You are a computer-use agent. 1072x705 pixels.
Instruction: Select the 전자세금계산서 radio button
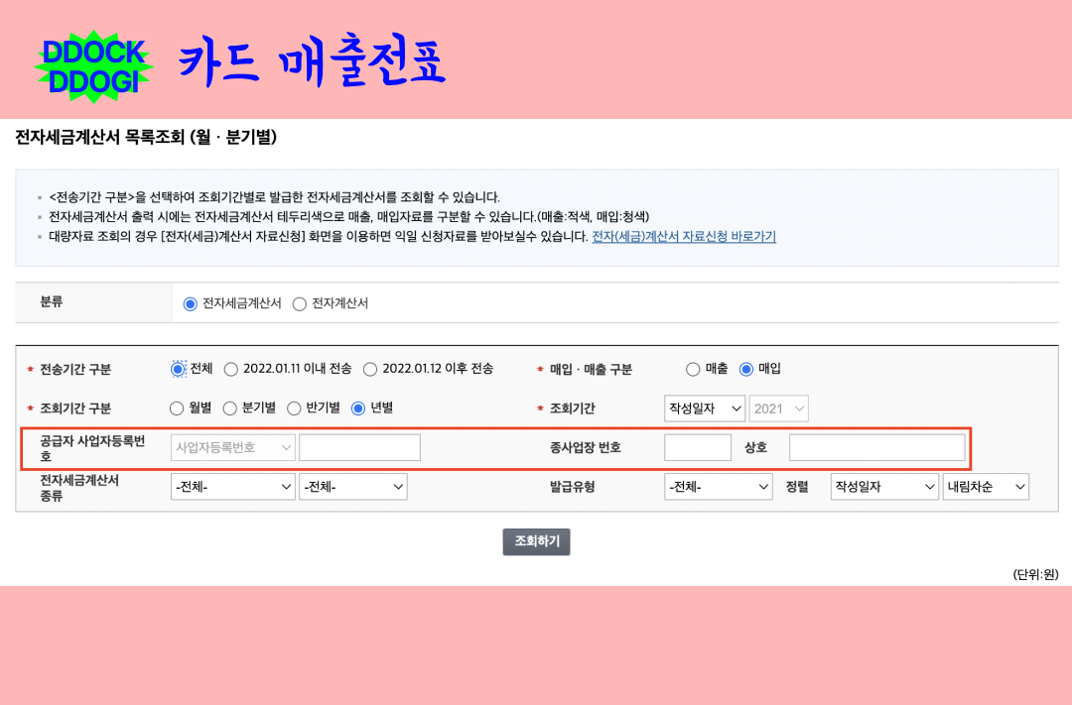[189, 303]
